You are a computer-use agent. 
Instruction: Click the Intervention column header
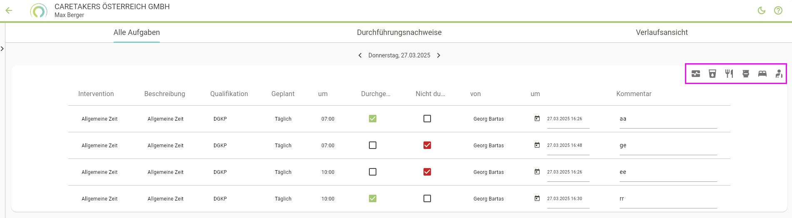point(96,94)
